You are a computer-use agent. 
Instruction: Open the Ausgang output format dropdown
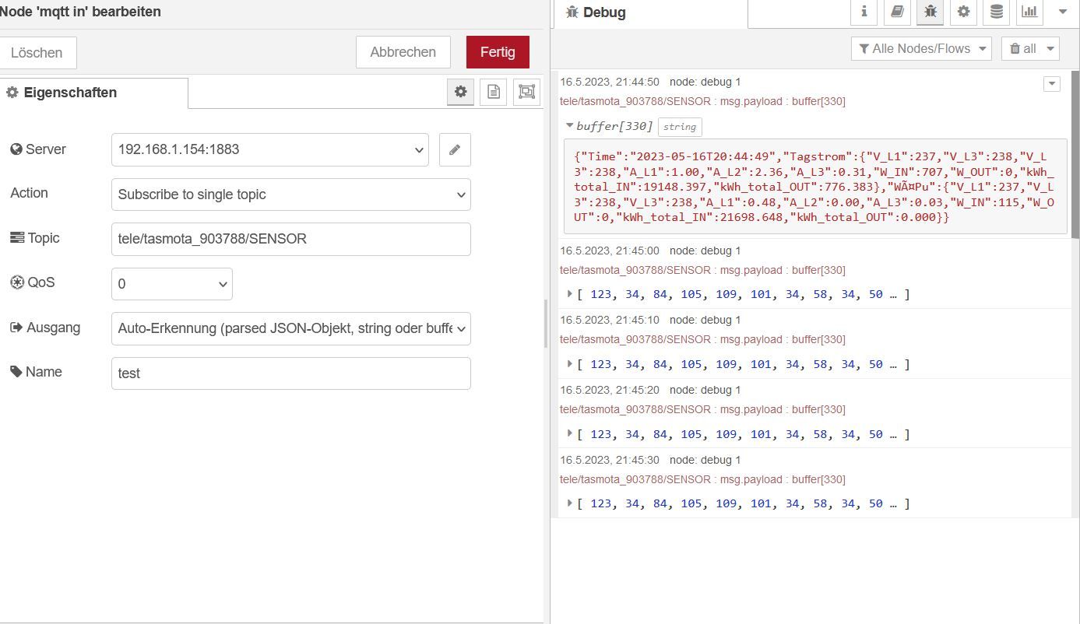point(291,328)
